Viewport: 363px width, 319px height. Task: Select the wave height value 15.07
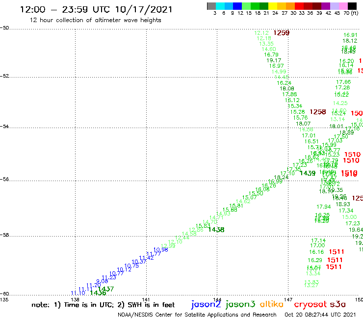click(x=249, y=197)
